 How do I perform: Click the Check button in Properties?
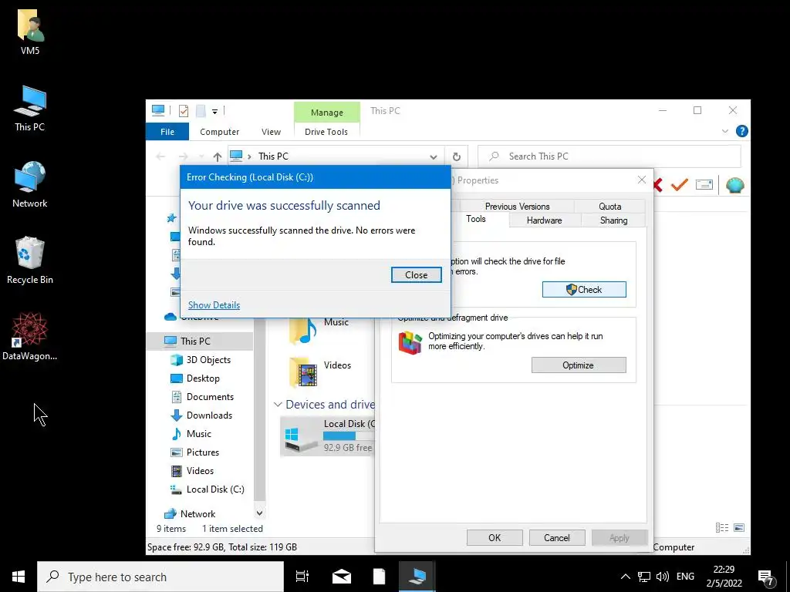pos(584,290)
